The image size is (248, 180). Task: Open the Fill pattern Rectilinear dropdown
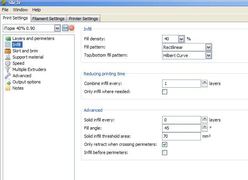coord(208,47)
